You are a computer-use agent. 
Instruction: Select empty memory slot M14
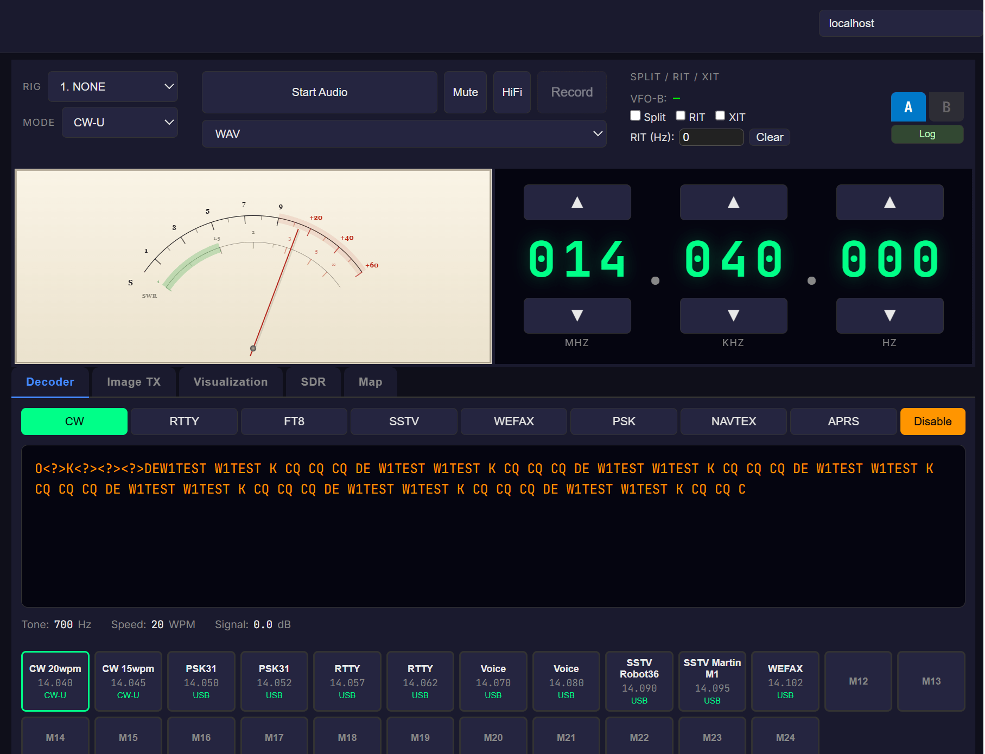(55, 737)
